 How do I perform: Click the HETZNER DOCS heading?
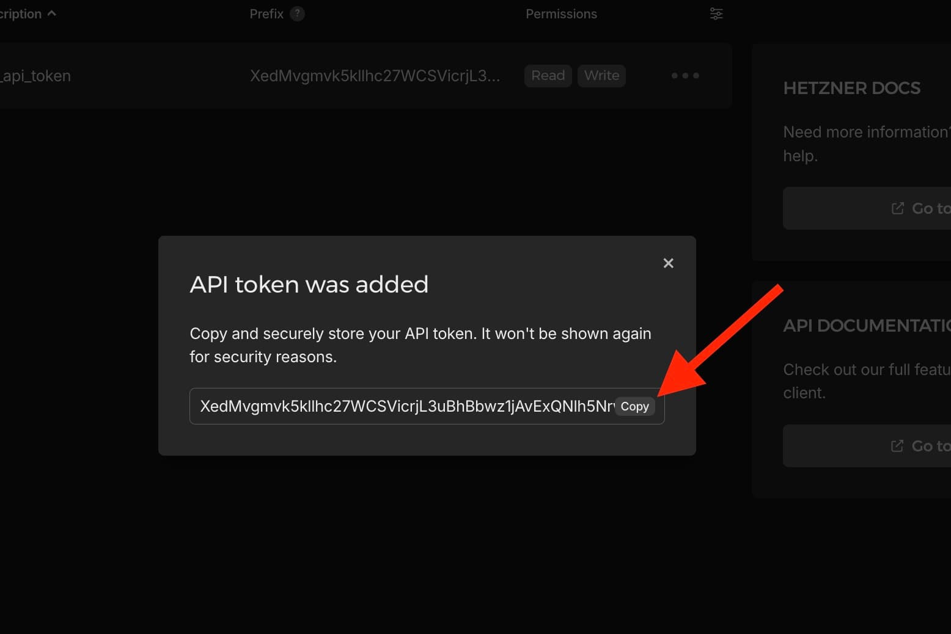tap(851, 88)
